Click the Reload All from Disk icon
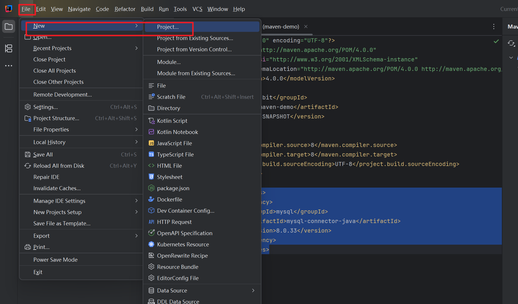 click(28, 166)
